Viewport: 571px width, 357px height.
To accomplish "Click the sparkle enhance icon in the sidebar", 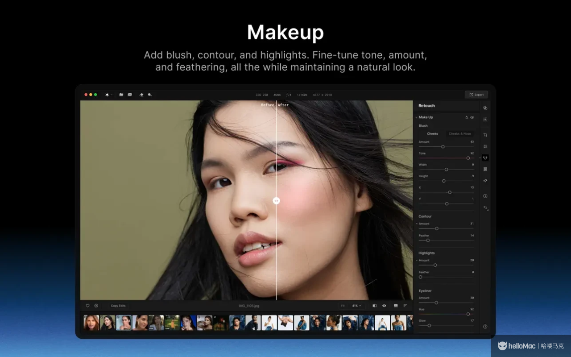I will (485, 181).
